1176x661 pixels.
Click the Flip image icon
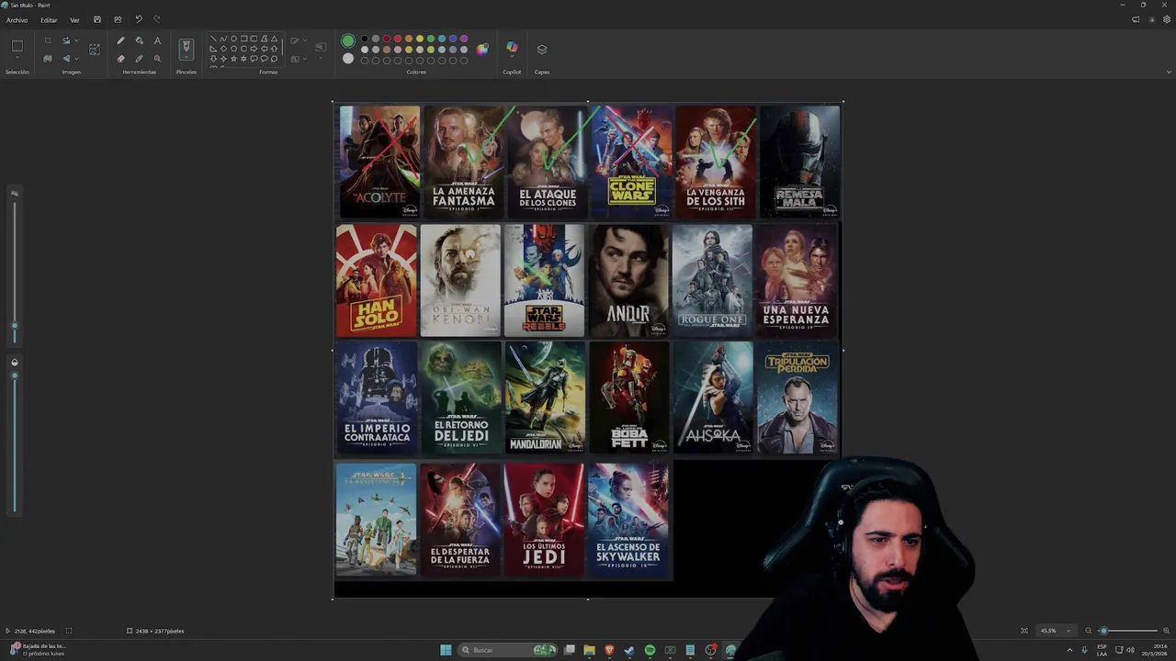coord(66,59)
